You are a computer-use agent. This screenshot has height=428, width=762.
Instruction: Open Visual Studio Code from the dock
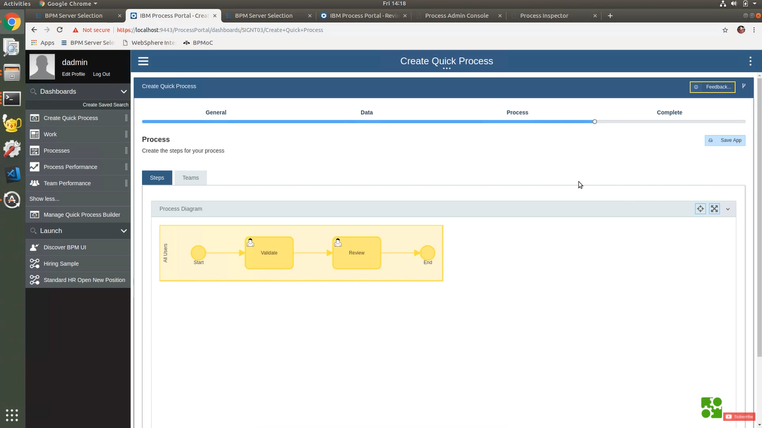point(12,174)
